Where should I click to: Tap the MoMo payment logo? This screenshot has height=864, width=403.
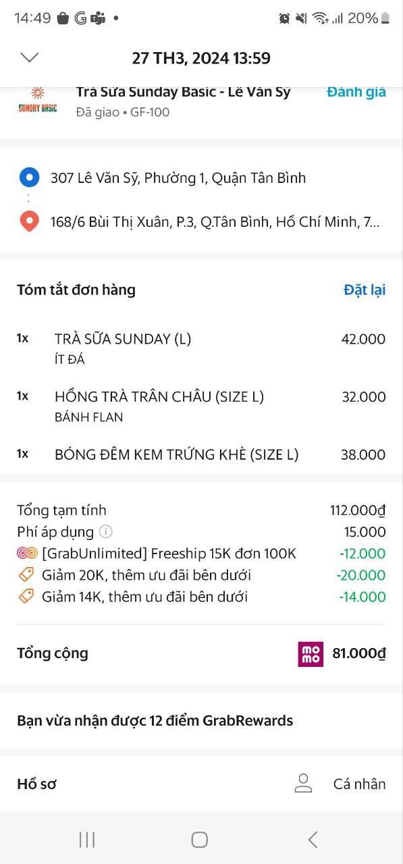click(311, 654)
